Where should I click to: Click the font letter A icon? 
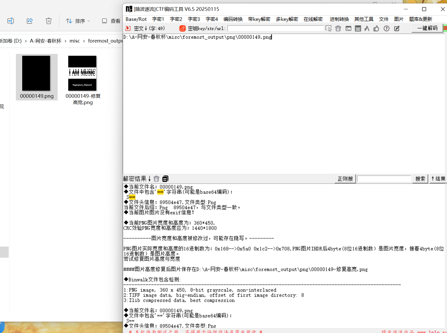coord(367,29)
